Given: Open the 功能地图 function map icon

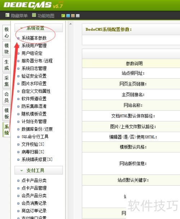Looking at the screenshot, I should pos(34,15).
